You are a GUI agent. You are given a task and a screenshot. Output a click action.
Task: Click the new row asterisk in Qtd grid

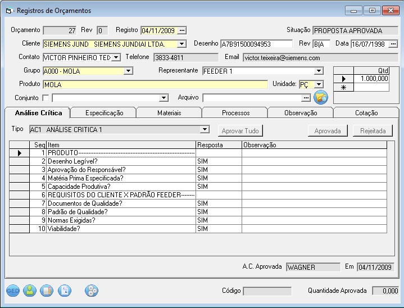pos(343,88)
